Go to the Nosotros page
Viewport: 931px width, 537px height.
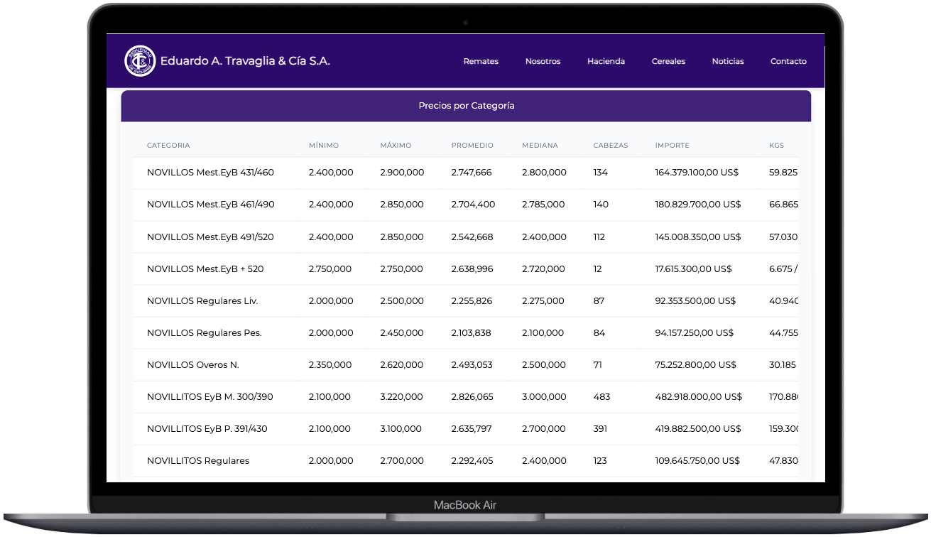543,62
